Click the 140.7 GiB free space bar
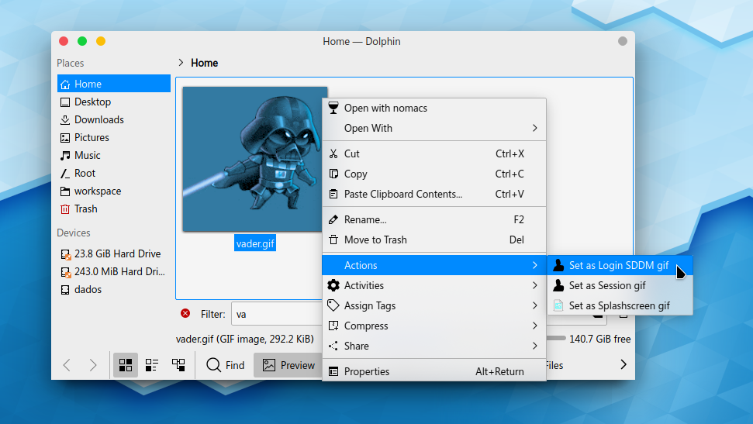 click(x=556, y=338)
